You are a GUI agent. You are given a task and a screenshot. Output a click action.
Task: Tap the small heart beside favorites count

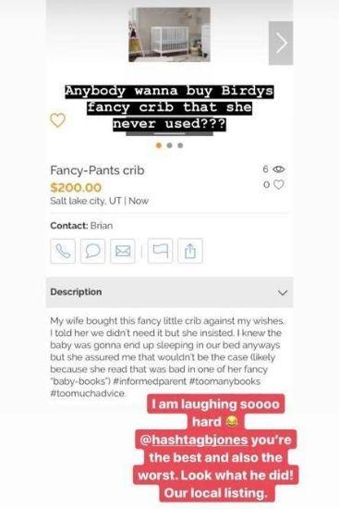click(x=279, y=184)
